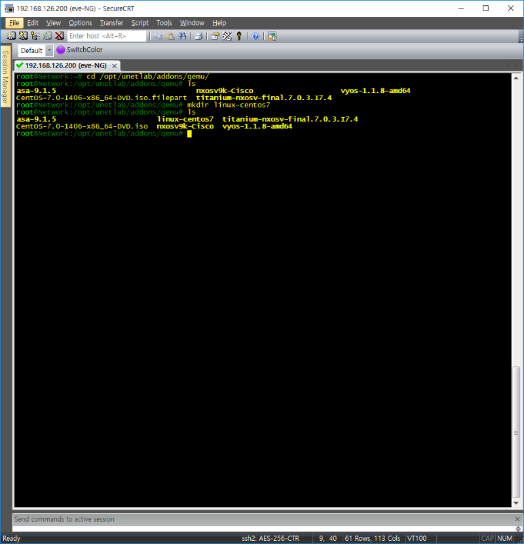Click the CentOS-7.0-1406-x86_64-DVD.iso.filepart text
The width and height of the screenshot is (524, 544).
(x=102, y=98)
